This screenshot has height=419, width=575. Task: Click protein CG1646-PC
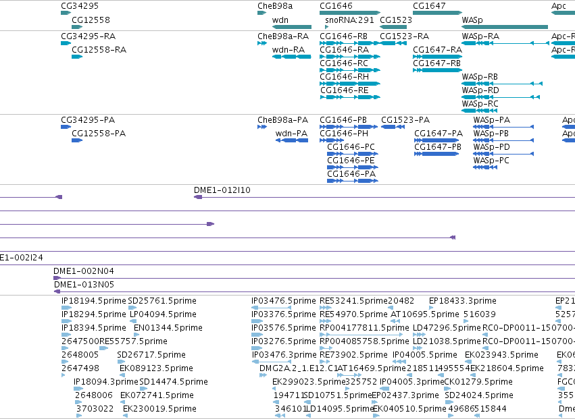353,154
